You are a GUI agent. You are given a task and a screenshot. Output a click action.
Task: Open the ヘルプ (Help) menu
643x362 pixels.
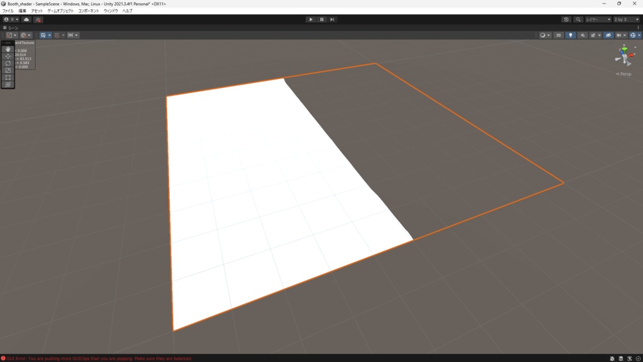[127, 11]
